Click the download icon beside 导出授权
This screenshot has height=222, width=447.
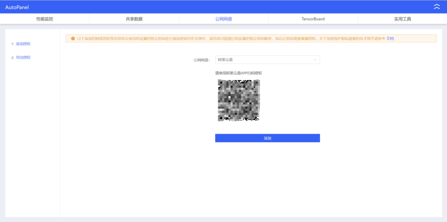[x=12, y=57]
